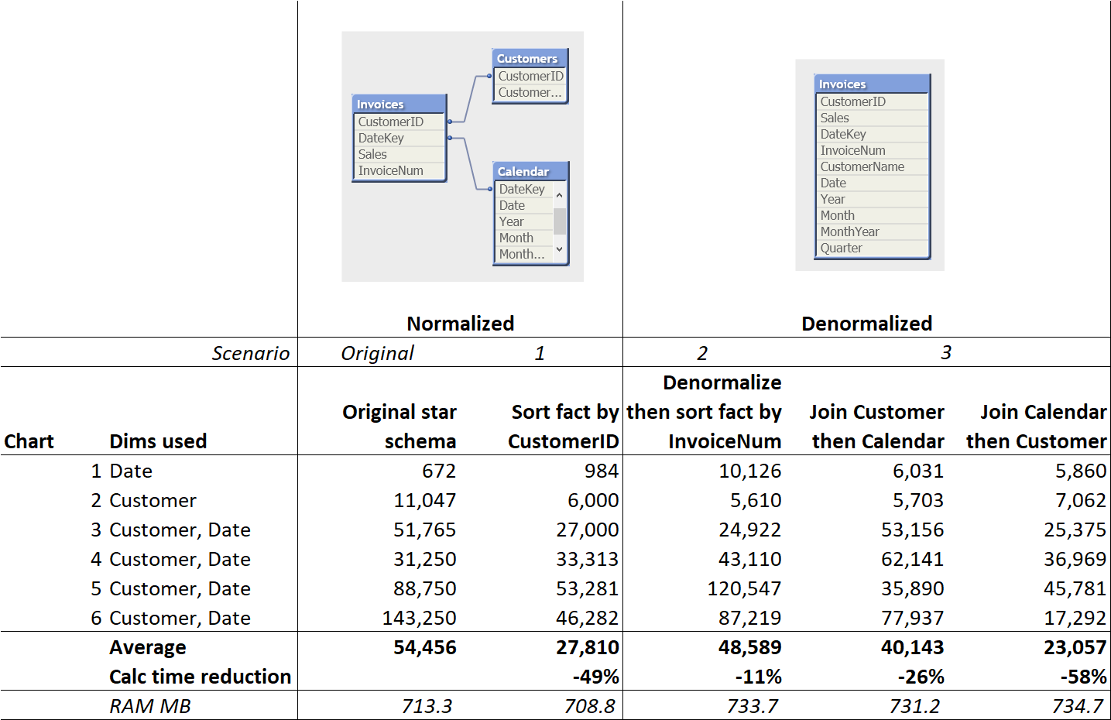Select the Customers table header
This screenshot has width=1111, height=720.
click(530, 59)
